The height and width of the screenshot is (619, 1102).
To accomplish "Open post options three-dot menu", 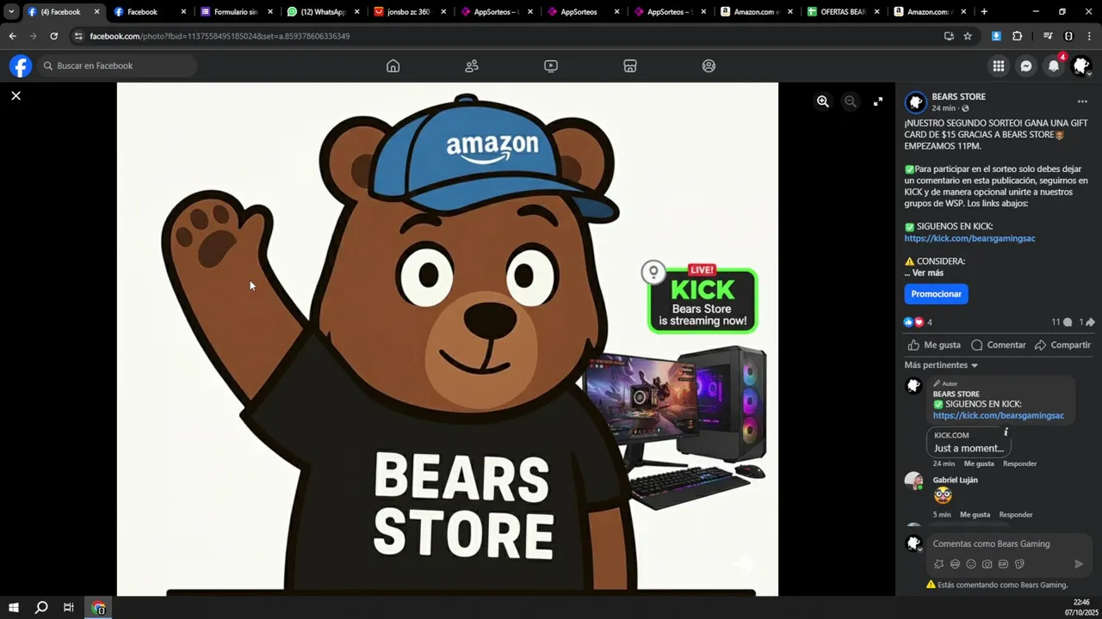I will [1082, 101].
